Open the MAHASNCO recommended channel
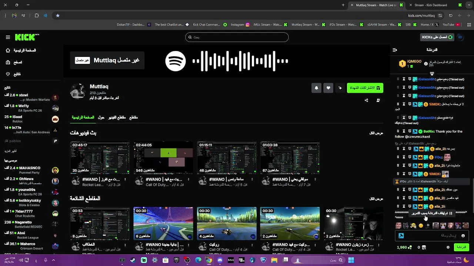This screenshot has height=266, width=474. 31,170
